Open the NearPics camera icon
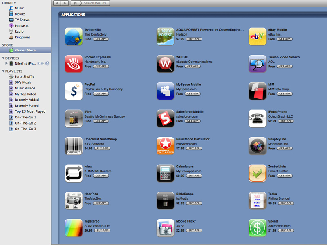The image size is (327, 245). tap(74, 200)
